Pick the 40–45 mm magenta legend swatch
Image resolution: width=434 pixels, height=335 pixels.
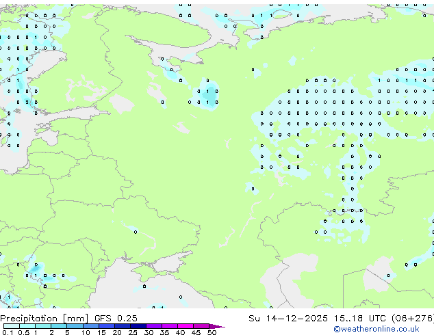tap(186, 326)
